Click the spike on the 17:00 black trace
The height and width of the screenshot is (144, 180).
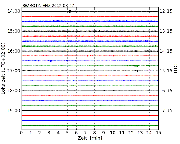coord(137,71)
